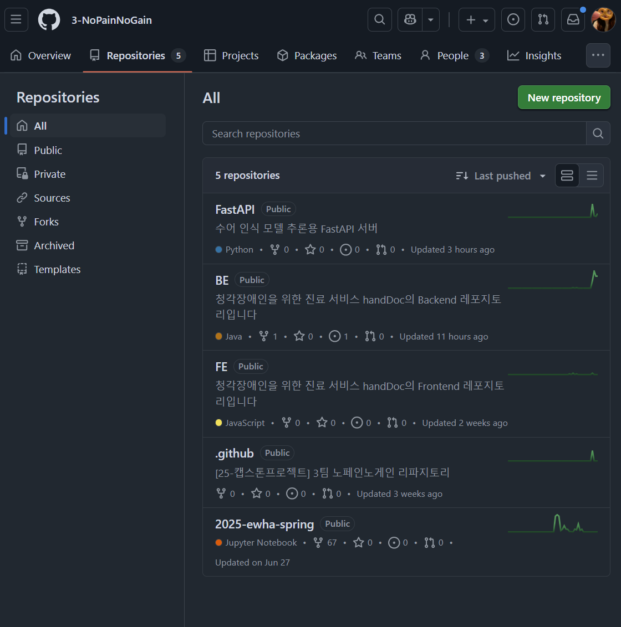Open the additional tabs ellipsis menu

click(598, 55)
